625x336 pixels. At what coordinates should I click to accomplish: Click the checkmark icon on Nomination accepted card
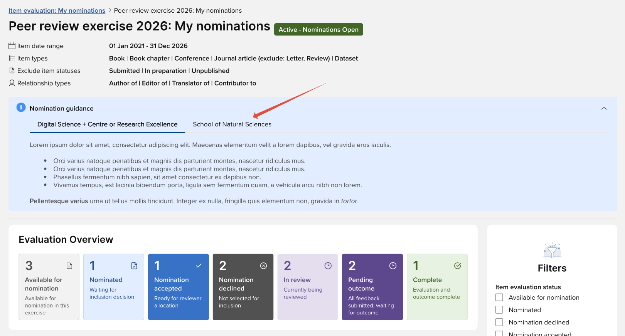pyautogui.click(x=199, y=266)
